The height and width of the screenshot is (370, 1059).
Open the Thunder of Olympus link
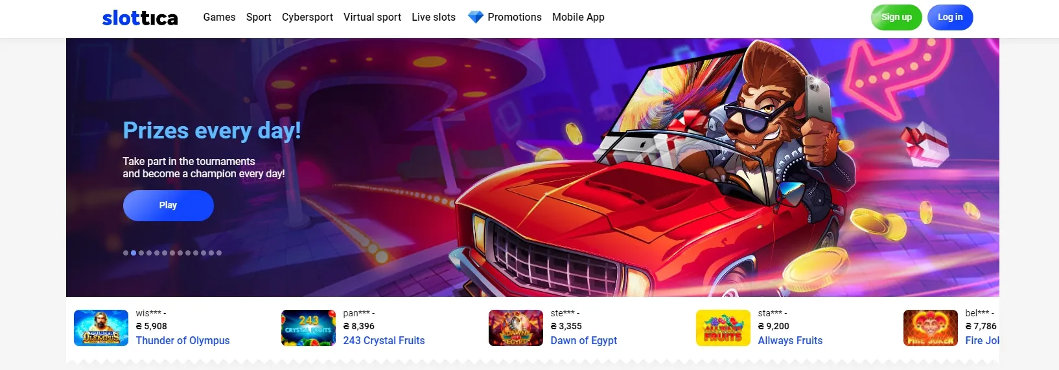(x=183, y=341)
